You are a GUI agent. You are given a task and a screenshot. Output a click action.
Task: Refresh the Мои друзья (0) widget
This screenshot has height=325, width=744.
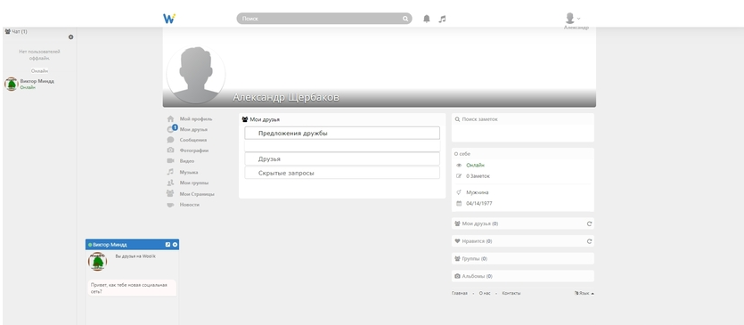[x=589, y=223]
